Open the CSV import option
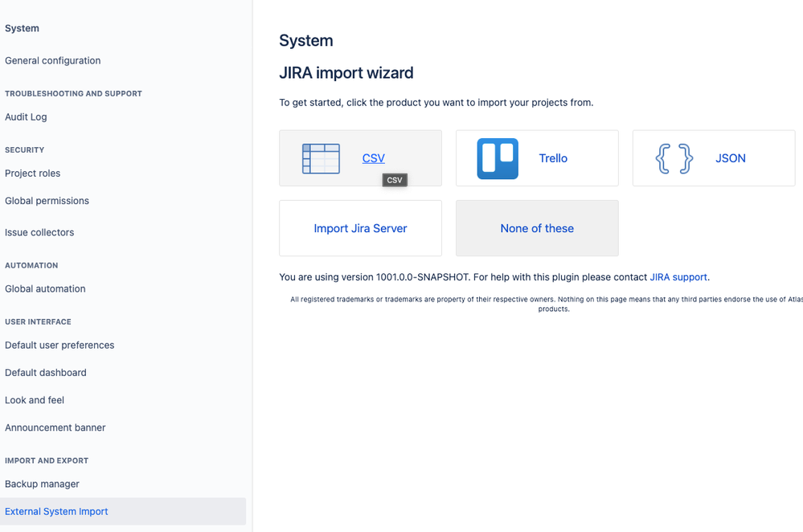The image size is (803, 532). point(373,158)
